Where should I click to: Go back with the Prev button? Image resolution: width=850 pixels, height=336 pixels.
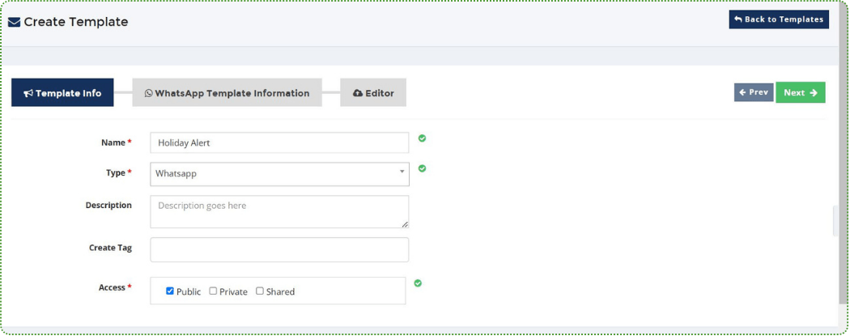pyautogui.click(x=754, y=92)
